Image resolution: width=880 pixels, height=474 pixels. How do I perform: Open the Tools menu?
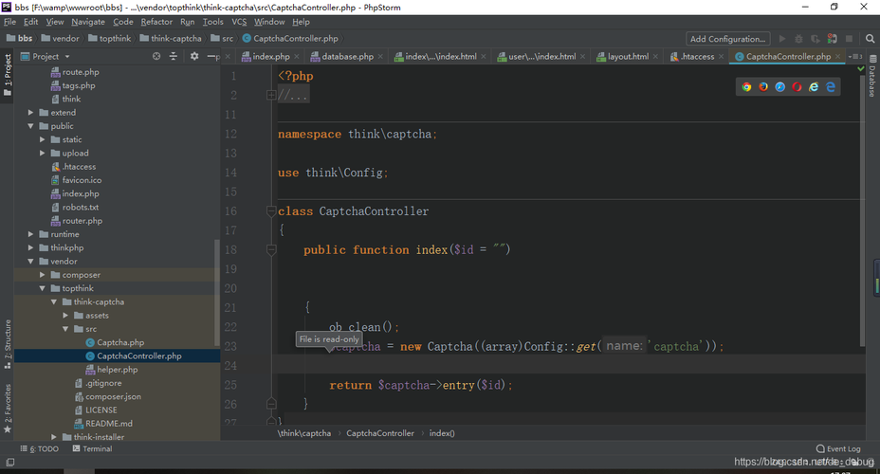coord(212,22)
